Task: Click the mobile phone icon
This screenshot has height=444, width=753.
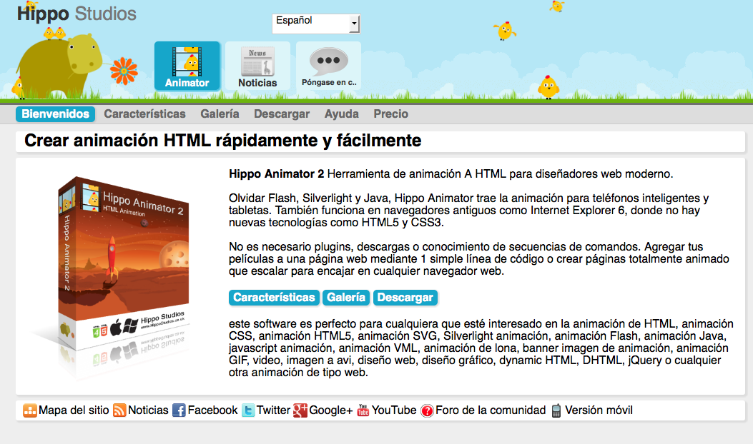Action: click(x=556, y=411)
